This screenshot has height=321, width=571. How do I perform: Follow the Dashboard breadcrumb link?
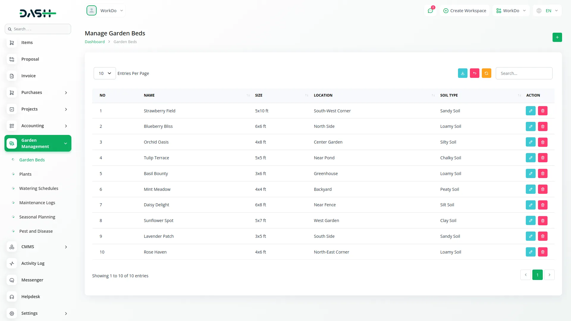click(95, 42)
